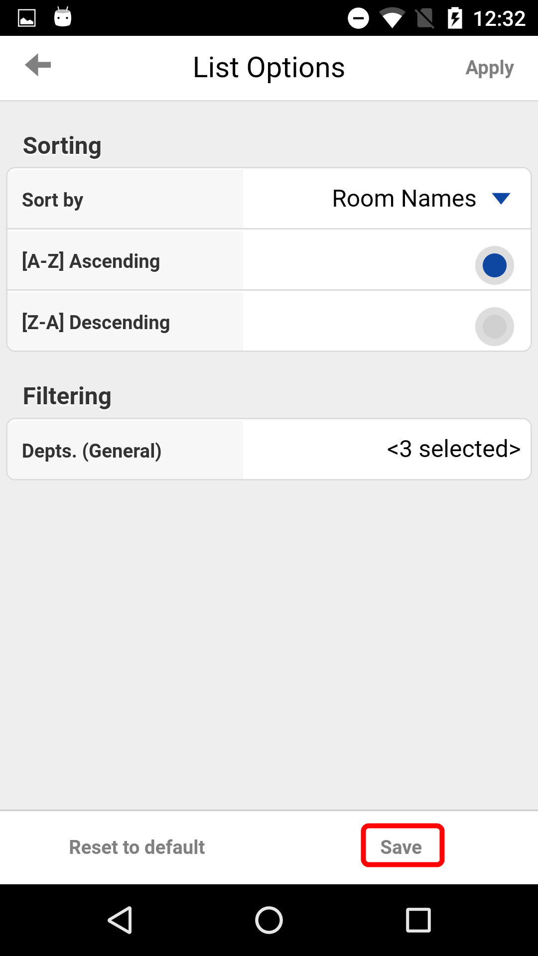Tap the Android Back navigation button
The width and height of the screenshot is (538, 956).
click(x=120, y=920)
